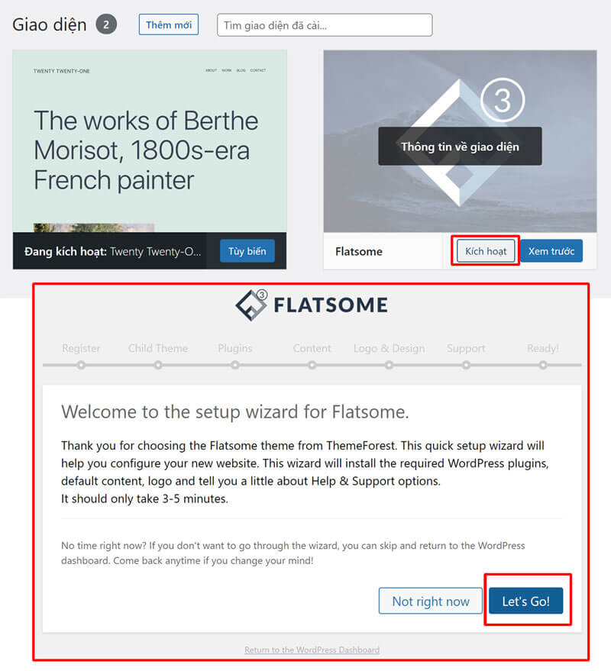The width and height of the screenshot is (611, 671).
Task: Open the Flatsome theme details overlay
Action: [x=459, y=146]
